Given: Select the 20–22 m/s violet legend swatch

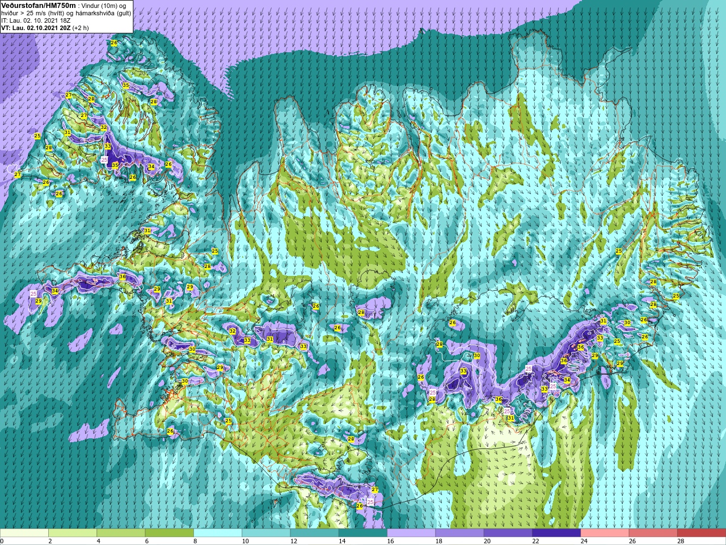Looking at the screenshot, I should 508,533.
